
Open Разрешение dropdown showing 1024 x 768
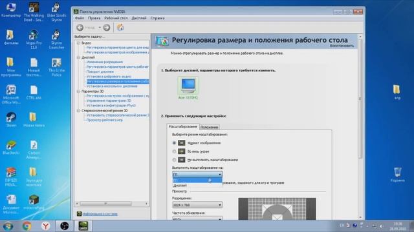pos(197,205)
